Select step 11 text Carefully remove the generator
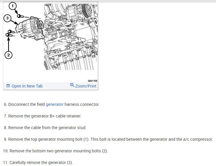Screen dimensions: 216x166 pos(38,163)
